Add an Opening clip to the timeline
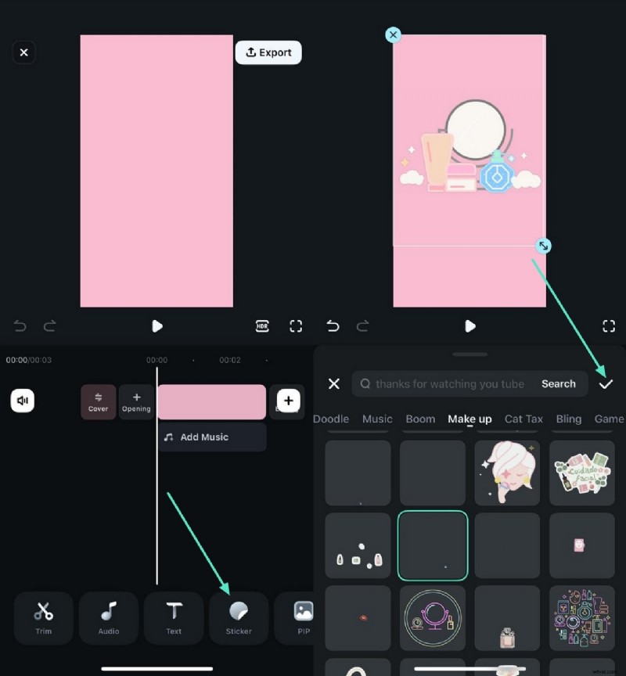This screenshot has width=626, height=676. (136, 401)
